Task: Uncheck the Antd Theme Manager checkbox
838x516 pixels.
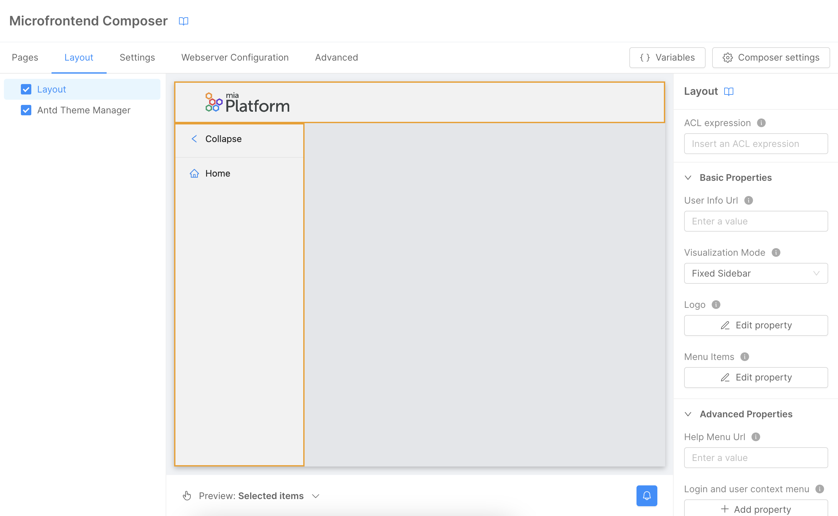Action: (x=26, y=110)
